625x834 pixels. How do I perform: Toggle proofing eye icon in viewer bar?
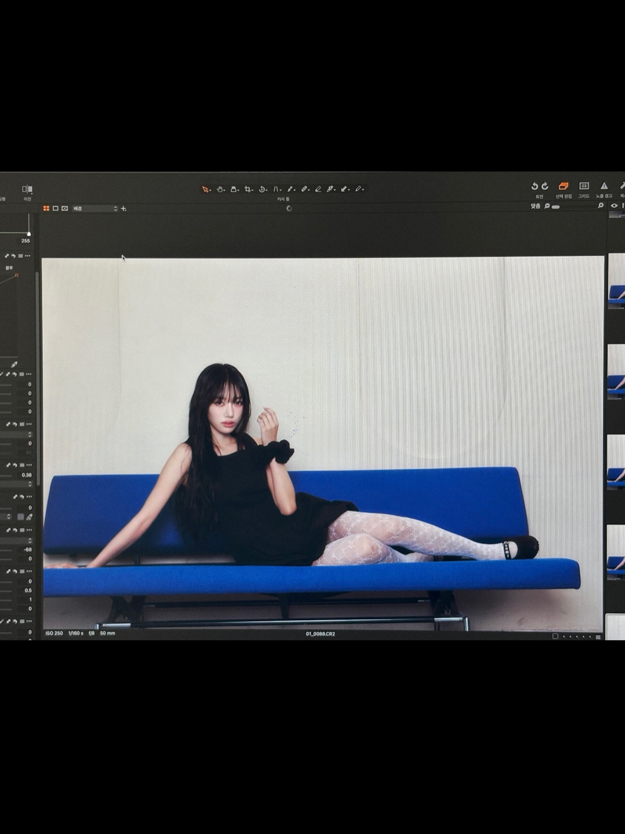tap(614, 206)
